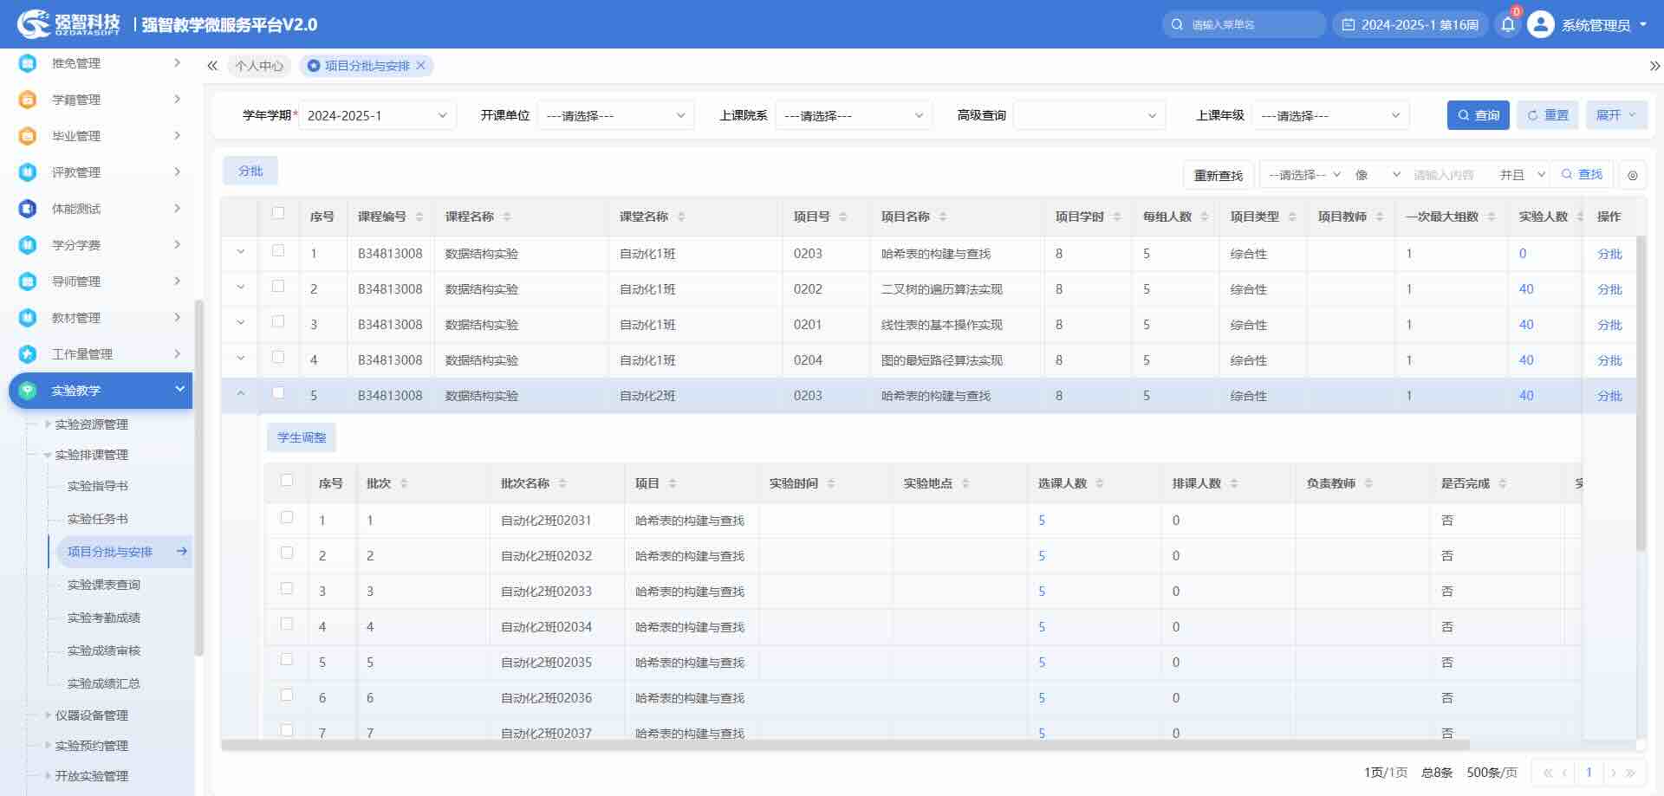Click the 学籍管理 sidebar icon
The width and height of the screenshot is (1664, 796).
click(x=28, y=100)
